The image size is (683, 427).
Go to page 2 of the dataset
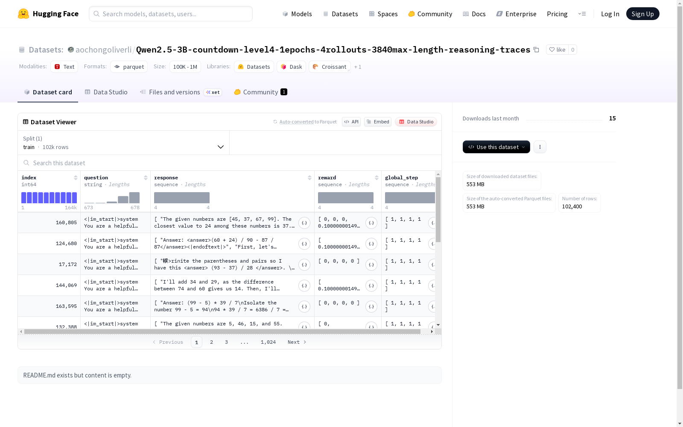click(211, 342)
